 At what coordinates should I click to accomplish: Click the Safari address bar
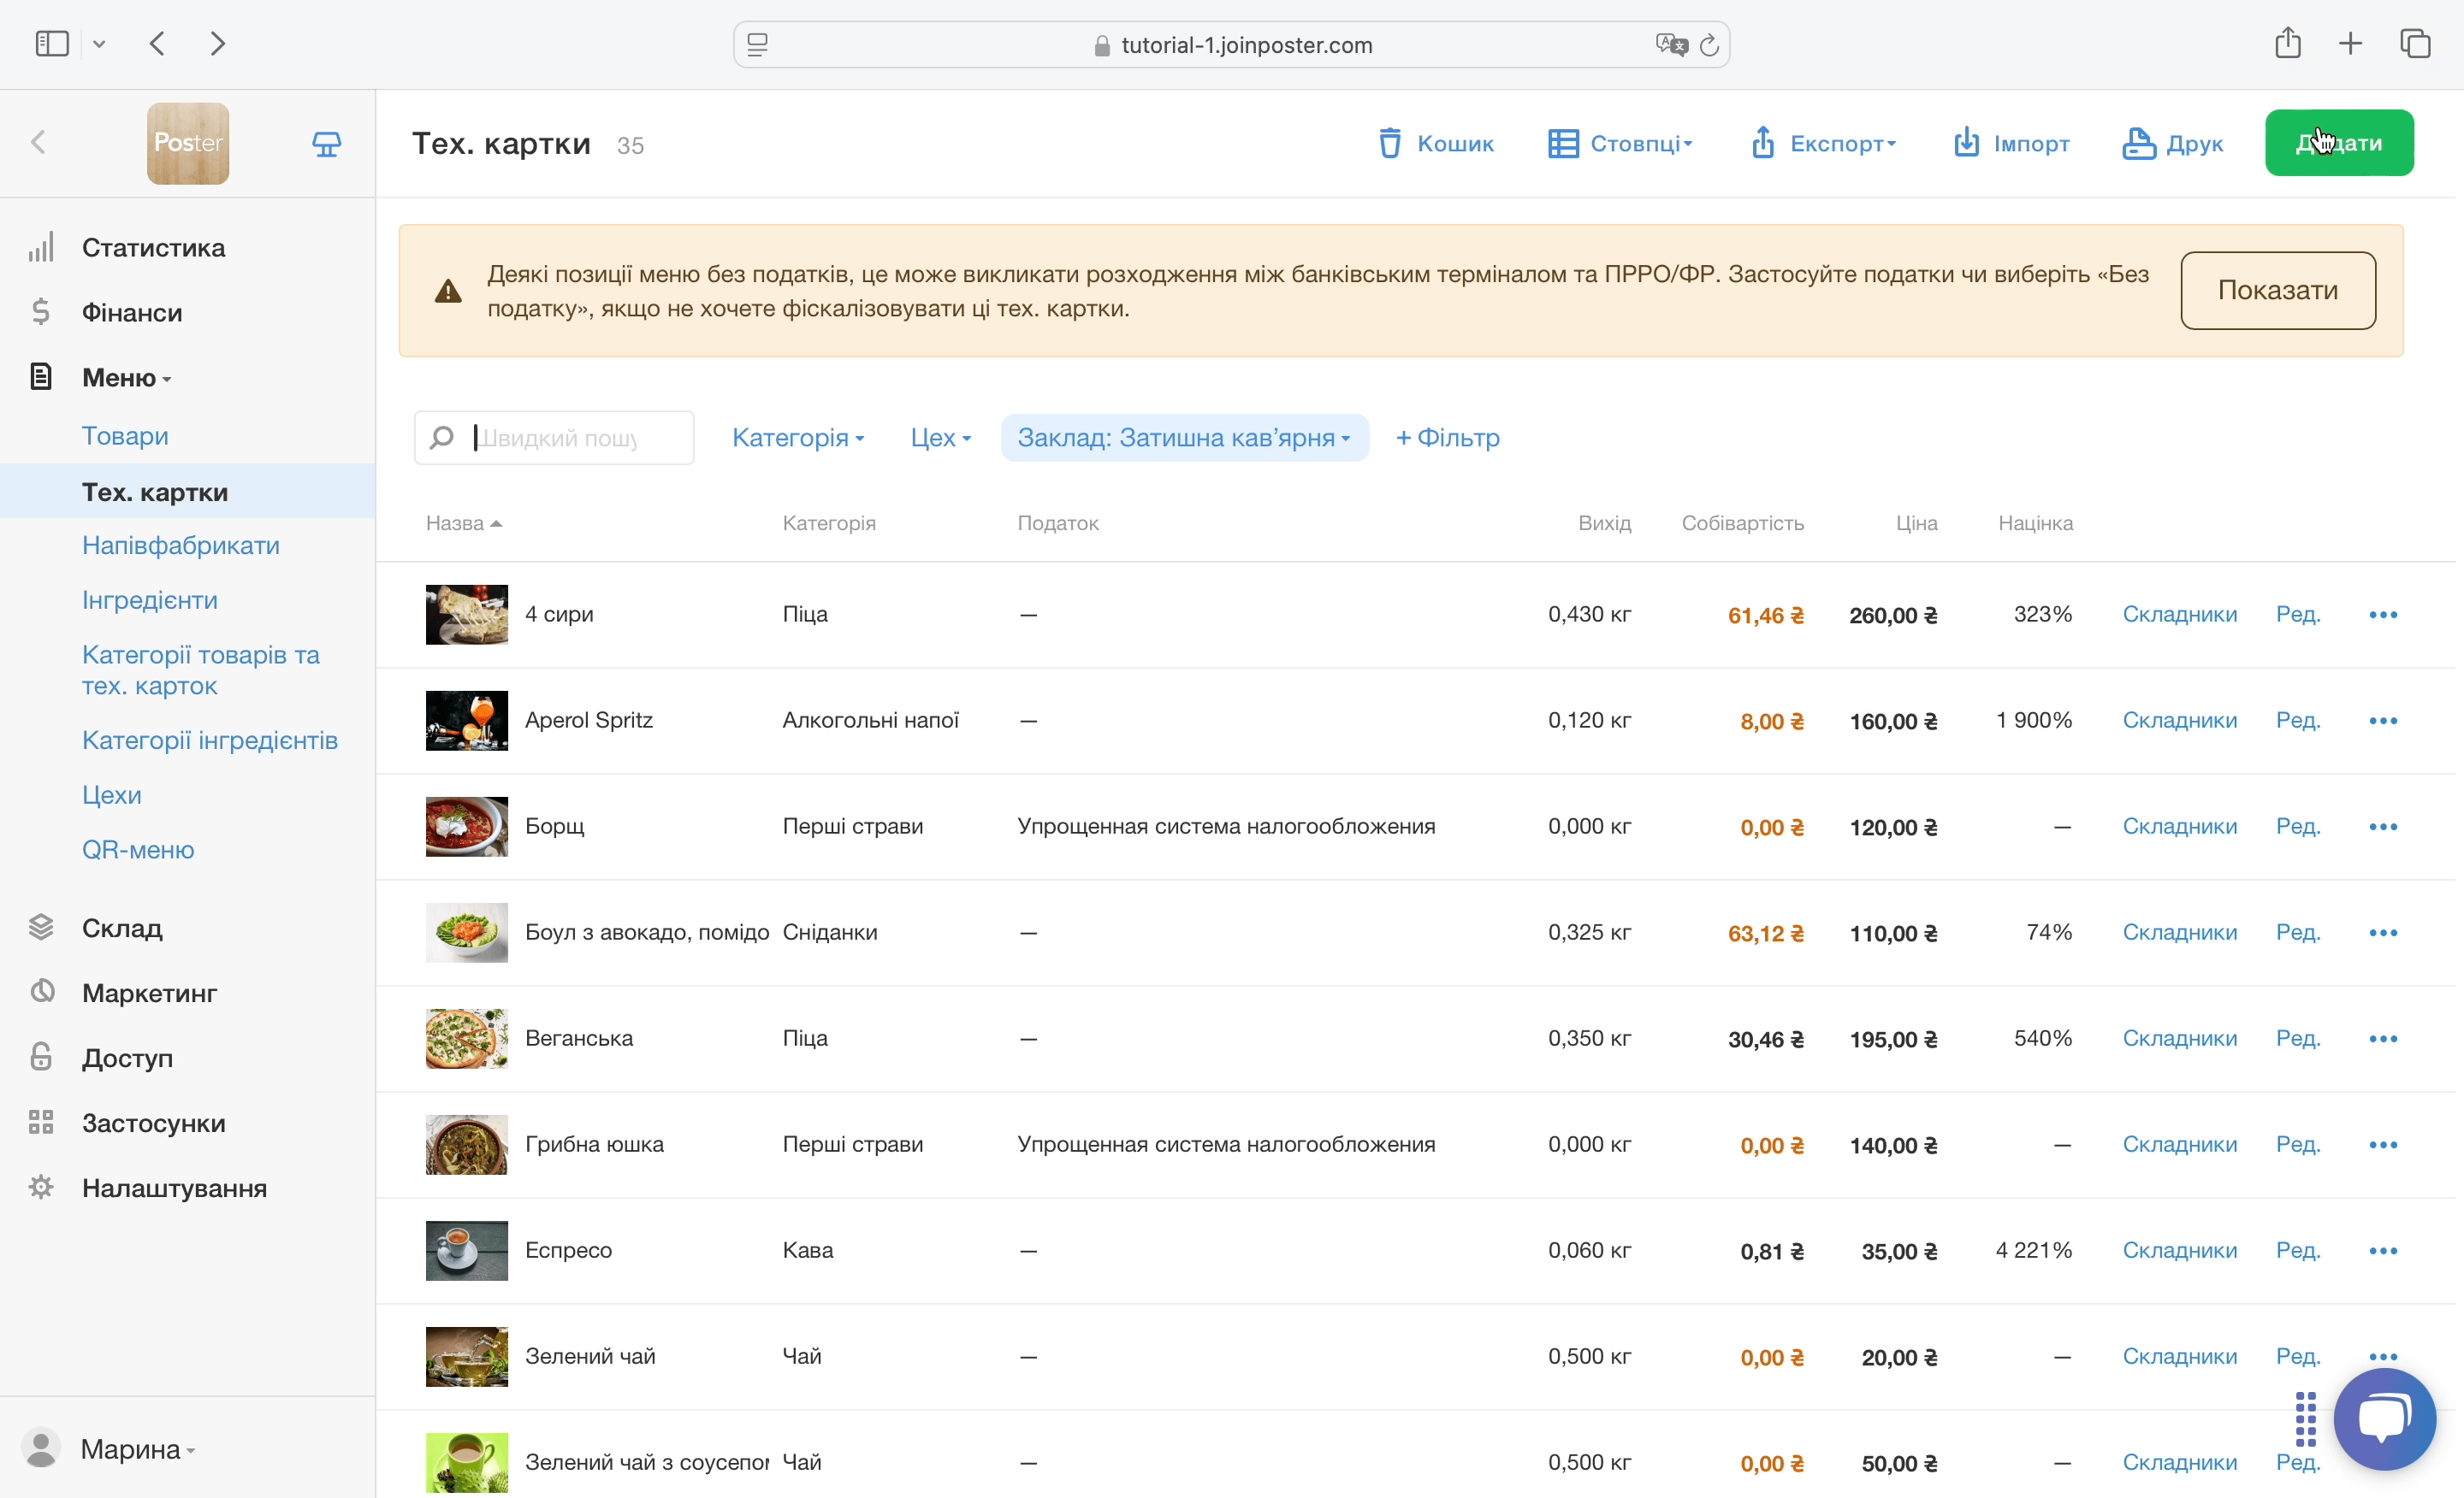[1232, 45]
